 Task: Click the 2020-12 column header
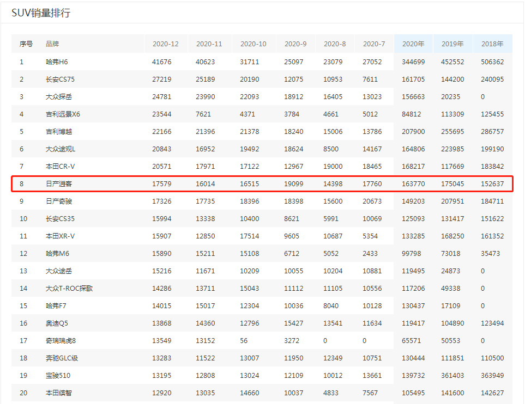coord(165,44)
